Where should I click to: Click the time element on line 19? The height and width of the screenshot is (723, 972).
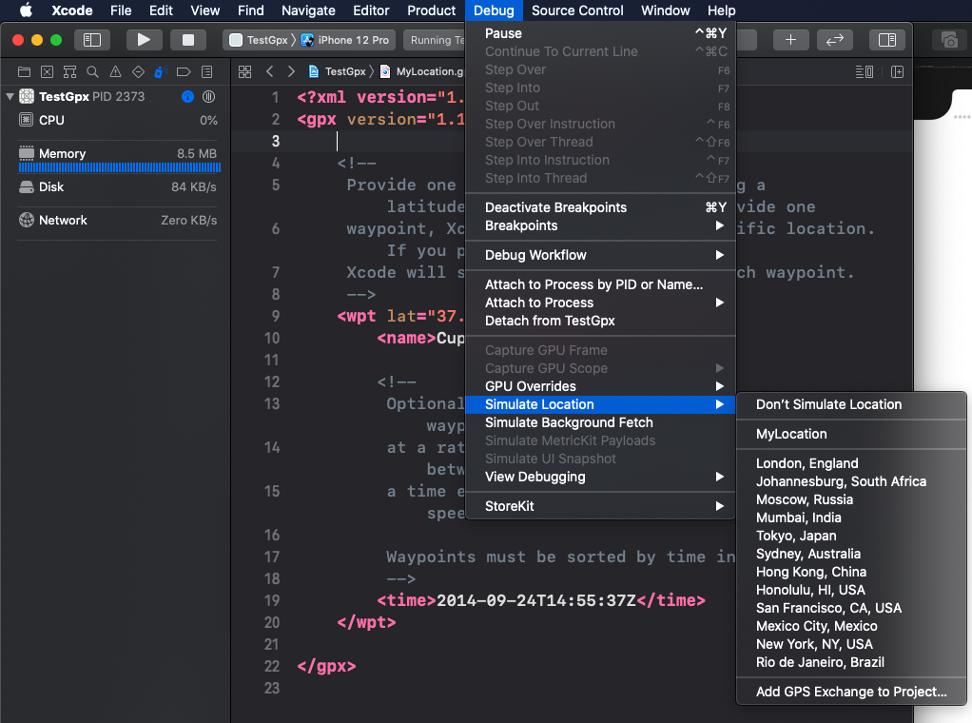tap(540, 601)
